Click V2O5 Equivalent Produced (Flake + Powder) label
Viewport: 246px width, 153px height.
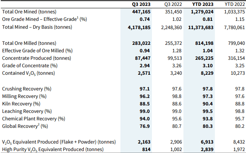tap(59, 142)
